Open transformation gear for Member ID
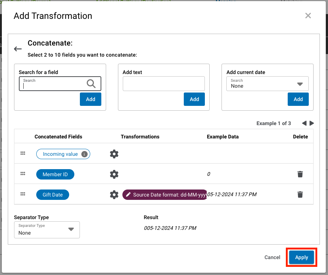The height and width of the screenshot is (275, 328). [114, 174]
